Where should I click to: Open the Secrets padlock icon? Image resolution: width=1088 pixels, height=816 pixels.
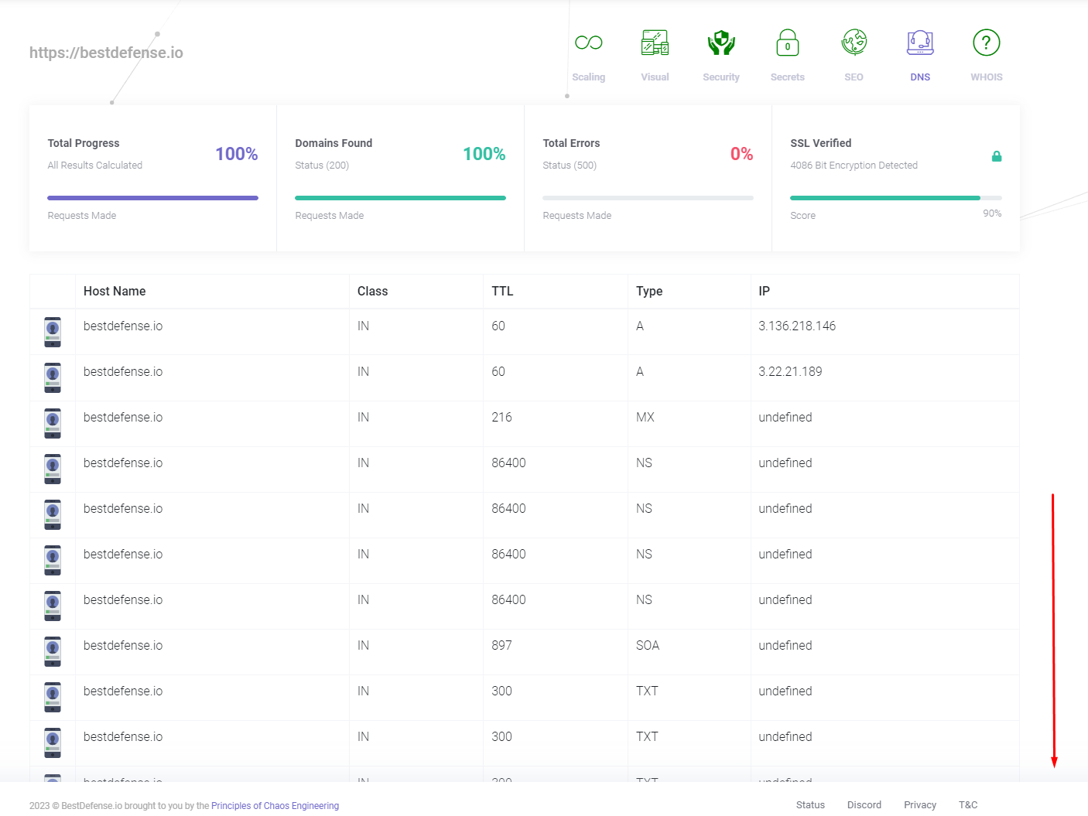(787, 43)
